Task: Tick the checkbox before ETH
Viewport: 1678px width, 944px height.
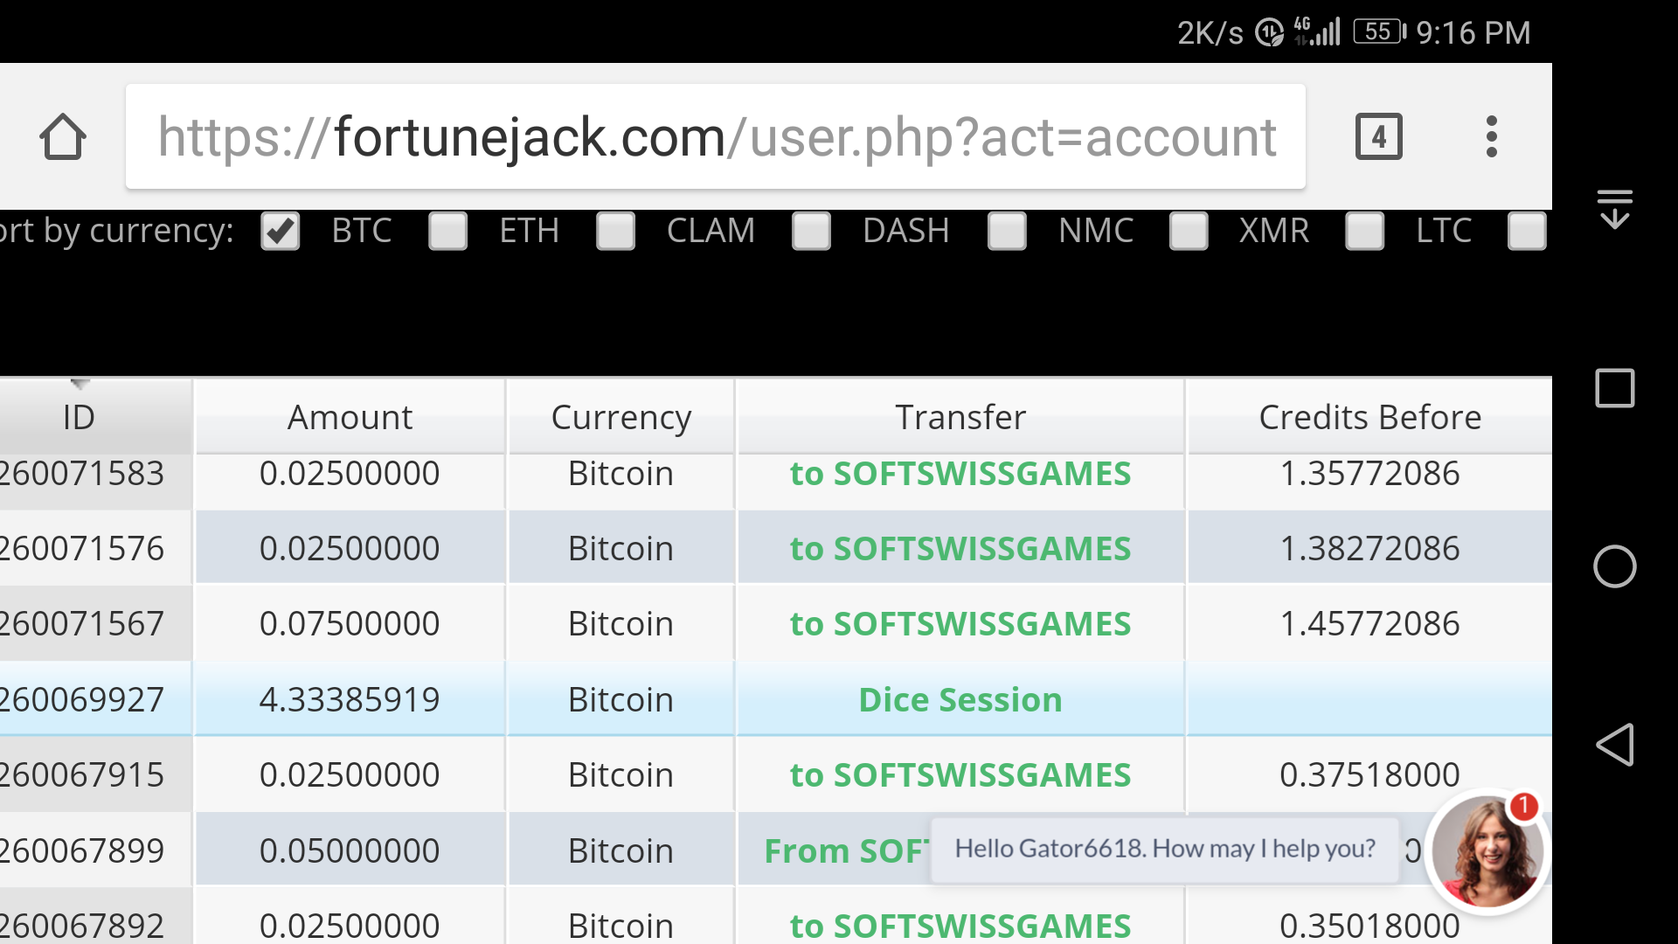Action: click(x=448, y=232)
